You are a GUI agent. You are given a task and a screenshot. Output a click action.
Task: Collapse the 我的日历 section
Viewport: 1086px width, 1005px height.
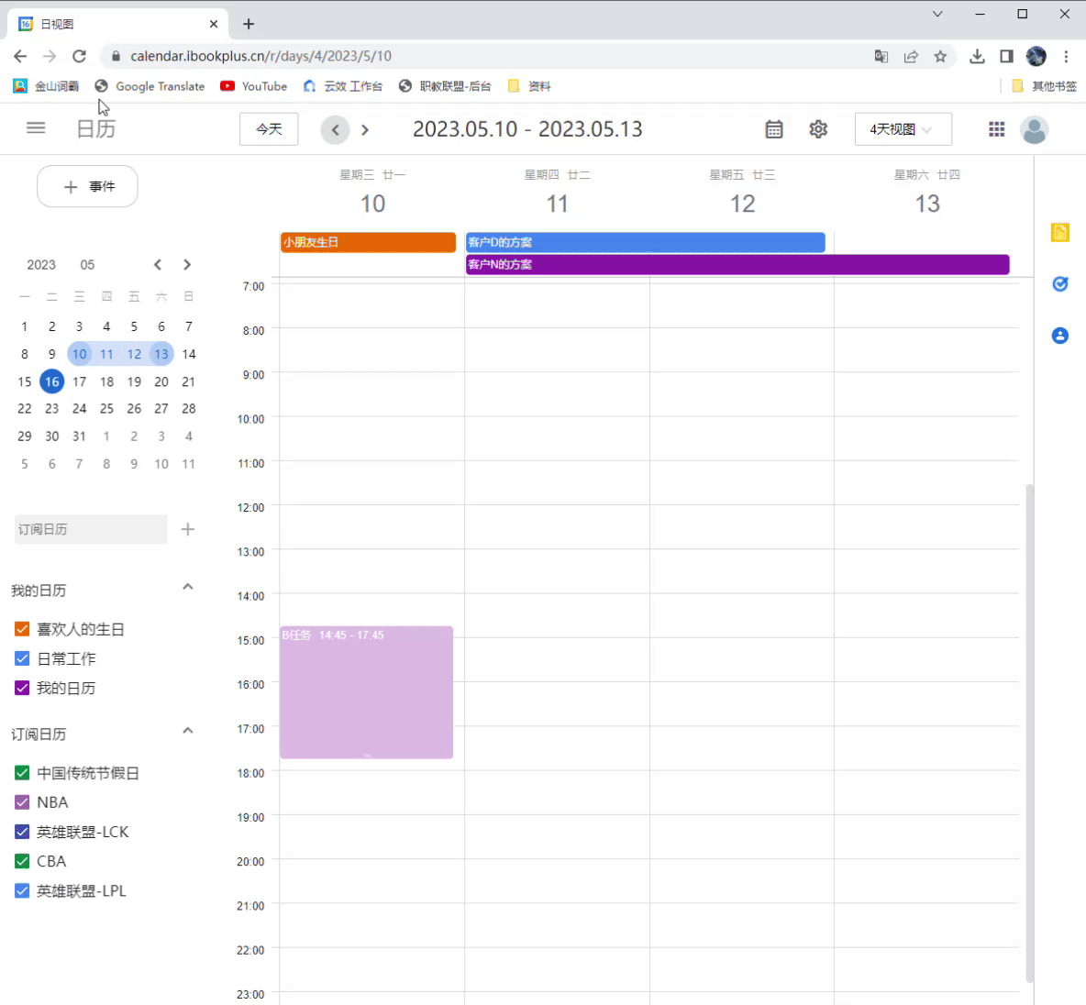pyautogui.click(x=187, y=587)
